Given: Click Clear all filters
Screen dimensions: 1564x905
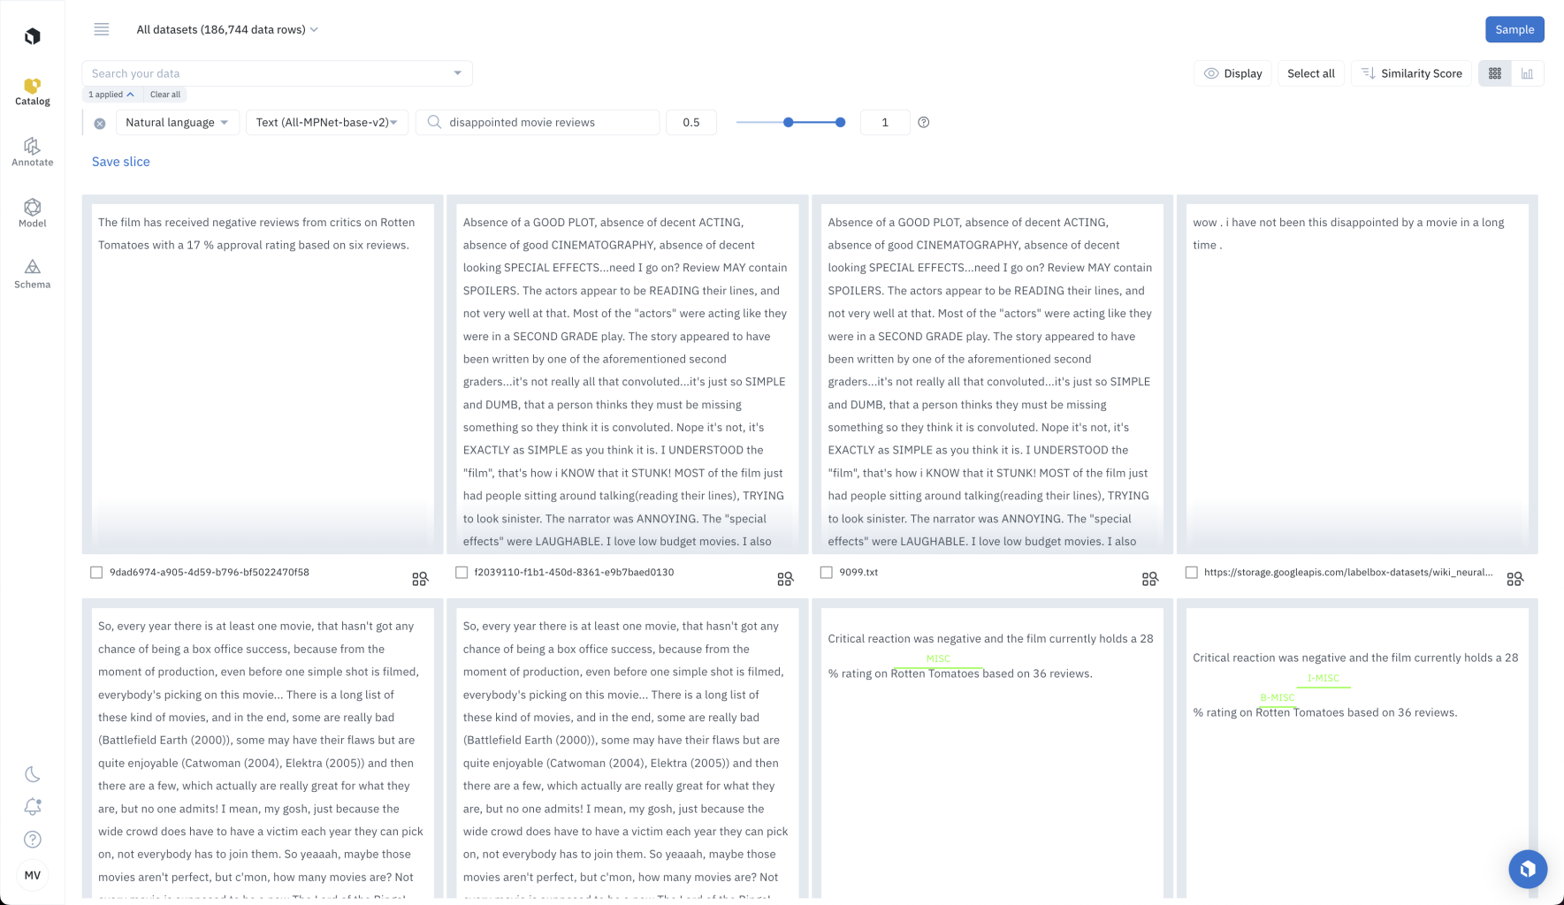Looking at the screenshot, I should coord(165,95).
